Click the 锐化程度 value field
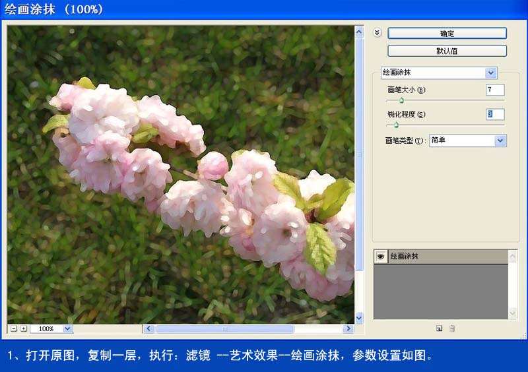528x372 pixels. pyautogui.click(x=495, y=114)
